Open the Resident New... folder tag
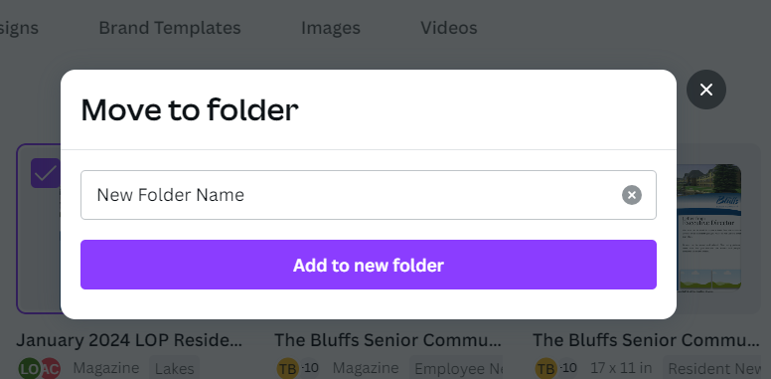This screenshot has width=771, height=379. tap(714, 368)
